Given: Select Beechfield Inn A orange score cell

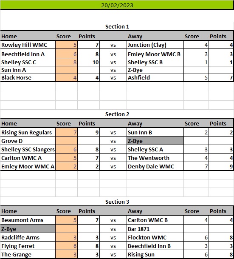Looking at the screenshot, I should coord(66,54).
